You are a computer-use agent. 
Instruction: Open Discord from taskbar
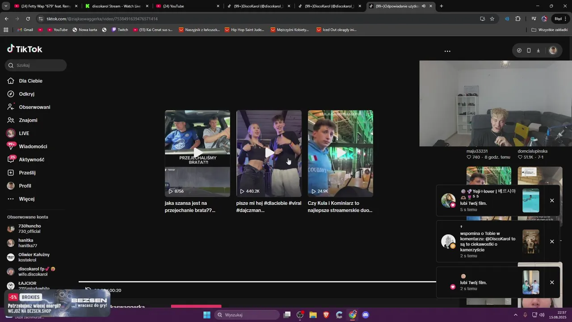[366, 315]
